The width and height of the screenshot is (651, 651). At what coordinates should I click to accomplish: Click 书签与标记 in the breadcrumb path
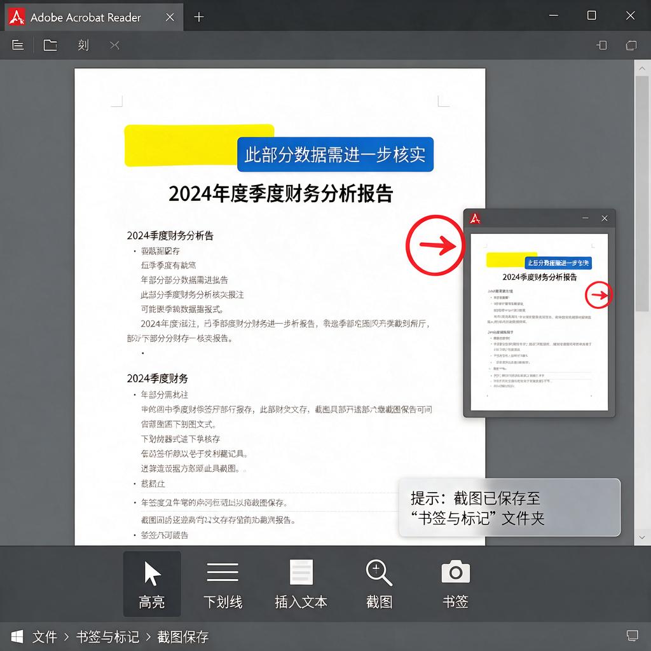pos(107,636)
